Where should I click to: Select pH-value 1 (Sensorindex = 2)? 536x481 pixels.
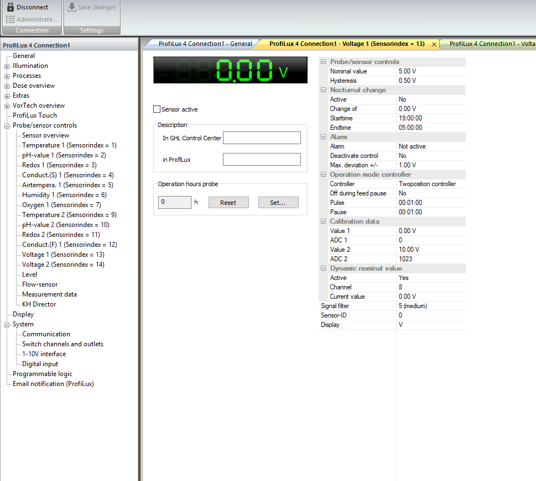pyautogui.click(x=64, y=155)
